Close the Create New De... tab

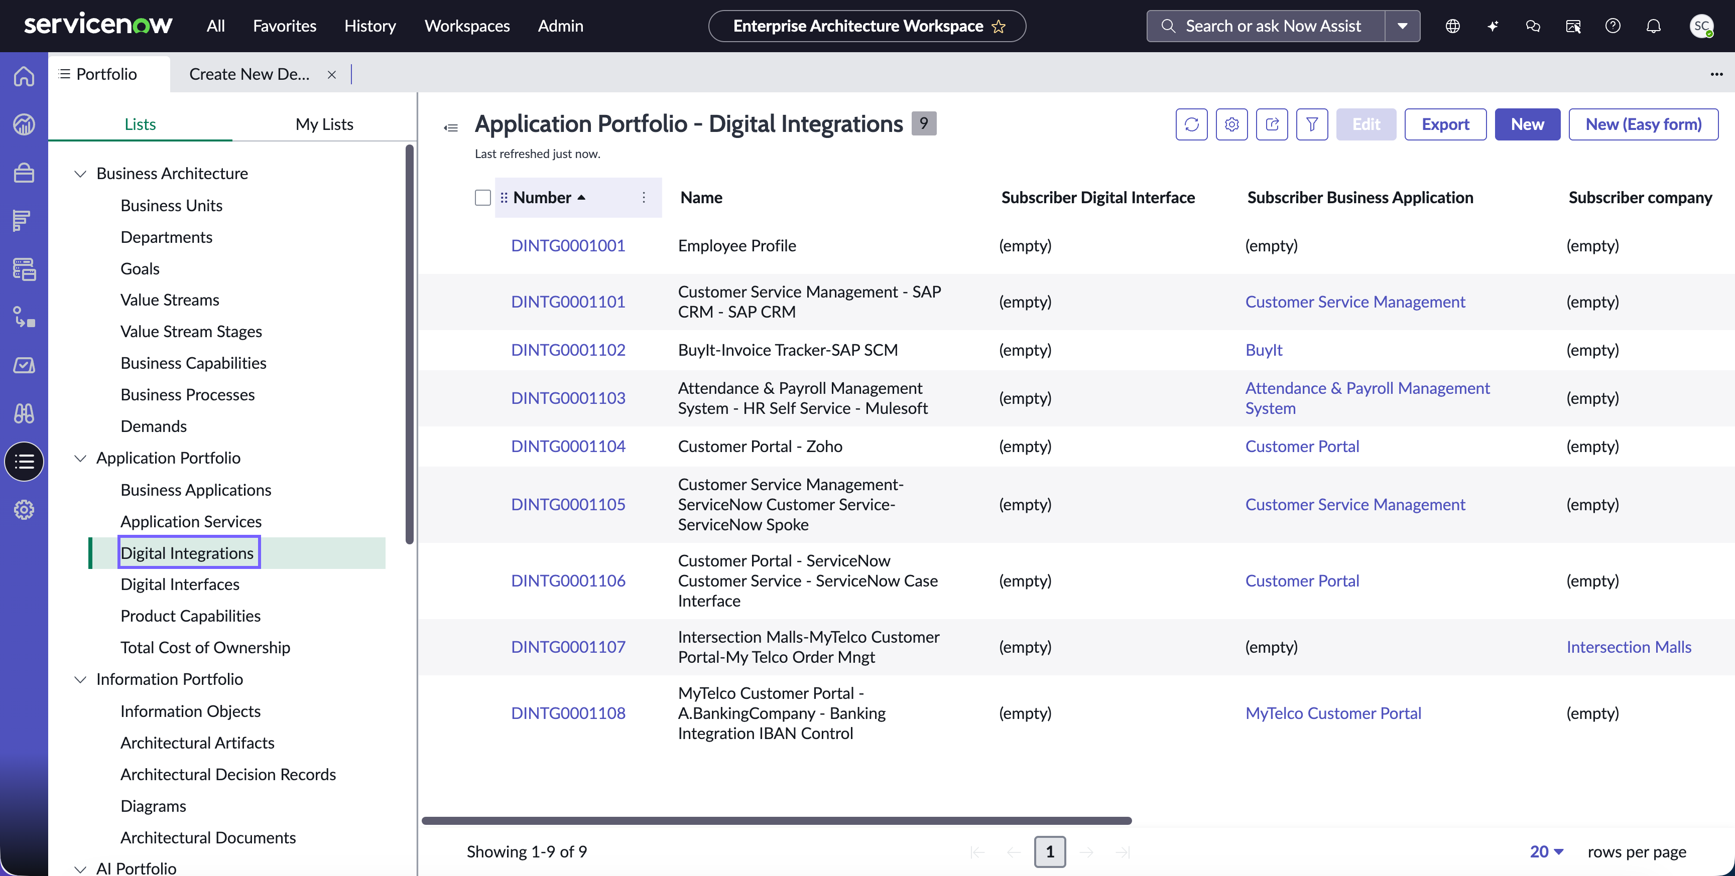coord(332,75)
